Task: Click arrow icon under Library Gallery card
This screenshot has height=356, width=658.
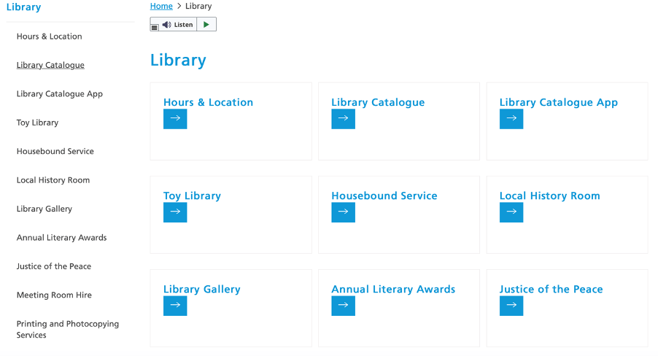Action: coord(175,306)
